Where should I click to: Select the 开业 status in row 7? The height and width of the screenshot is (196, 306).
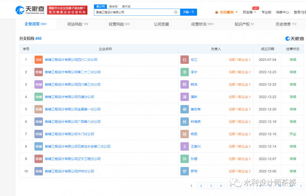pos(293,134)
